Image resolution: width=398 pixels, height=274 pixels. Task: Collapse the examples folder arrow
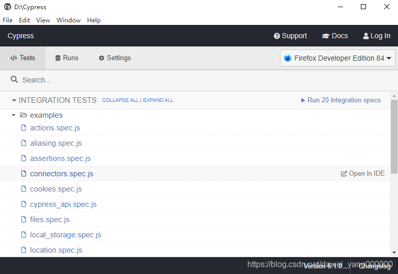14,115
